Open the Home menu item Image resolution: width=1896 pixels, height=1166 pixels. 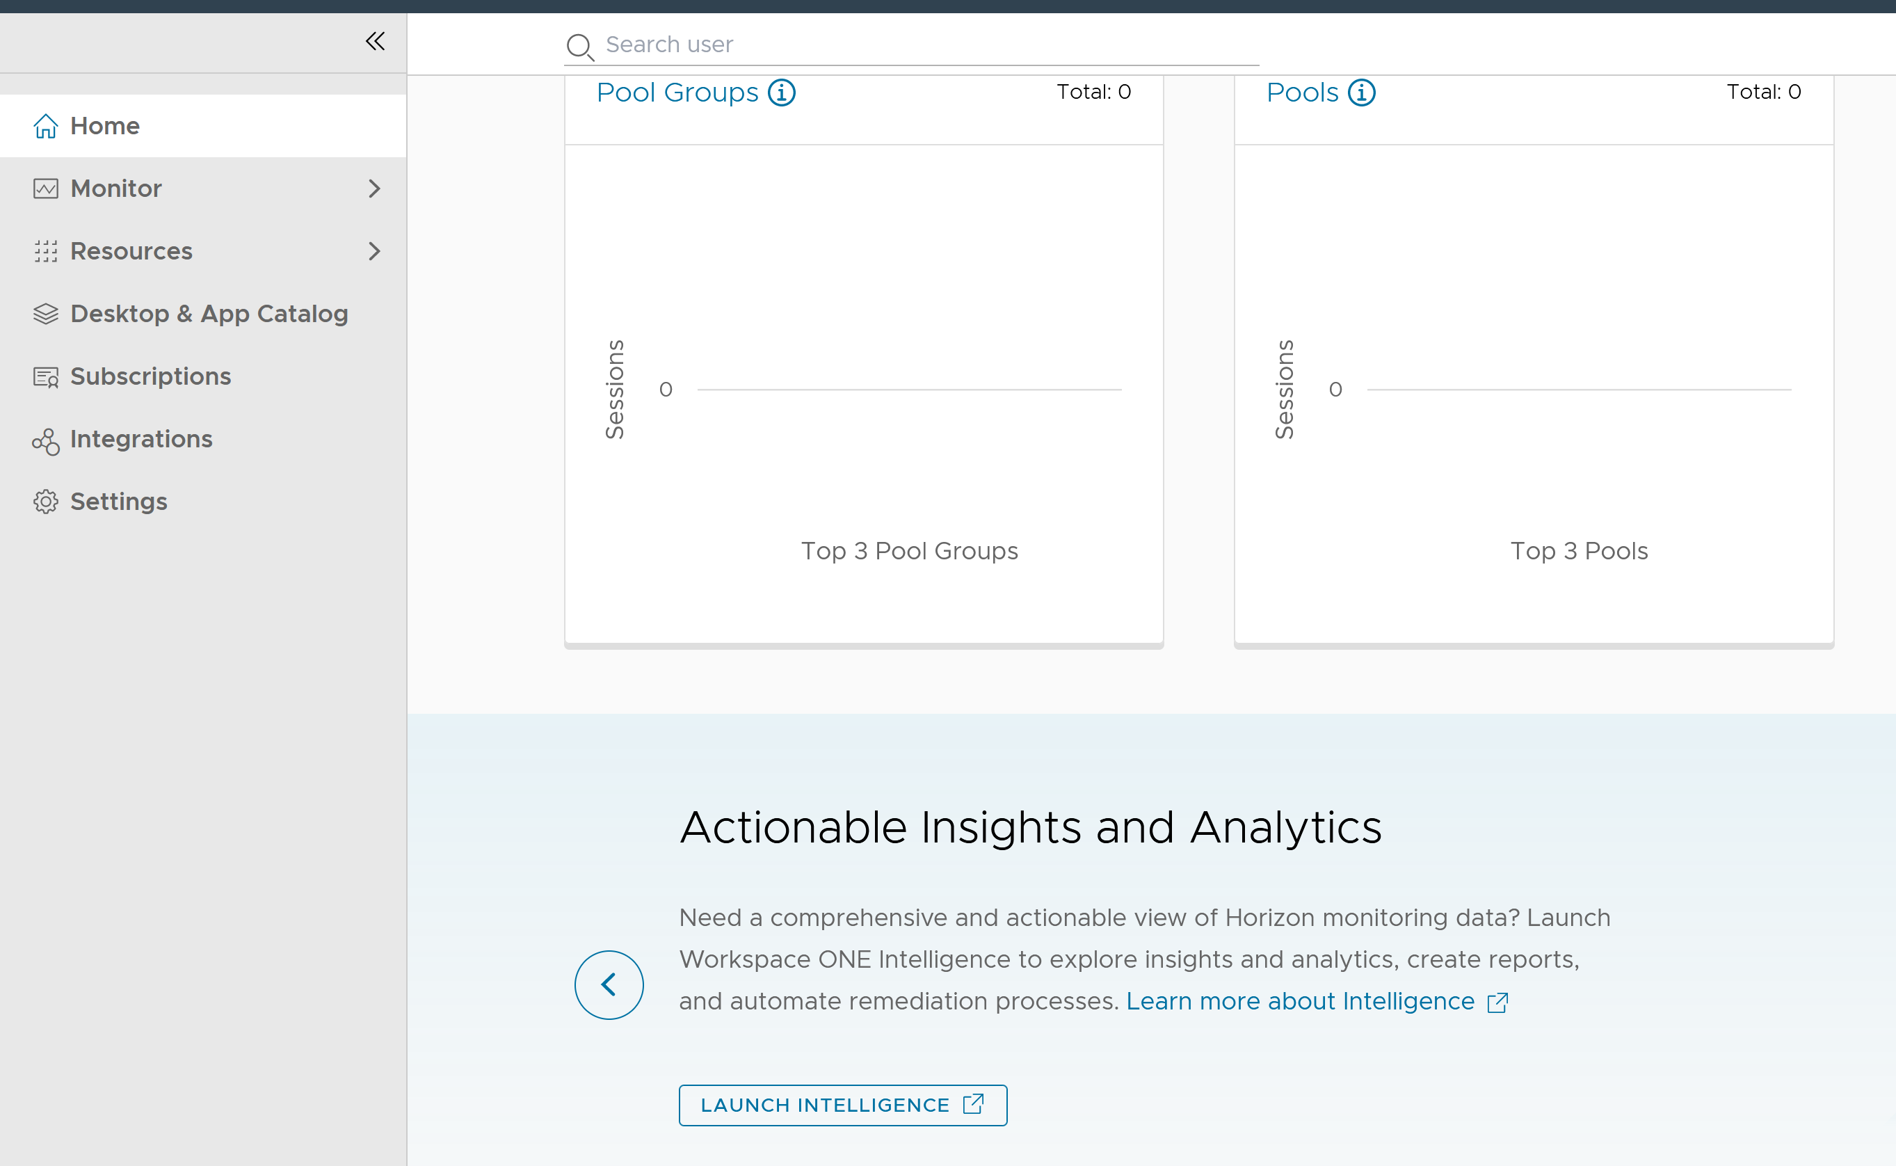click(204, 126)
